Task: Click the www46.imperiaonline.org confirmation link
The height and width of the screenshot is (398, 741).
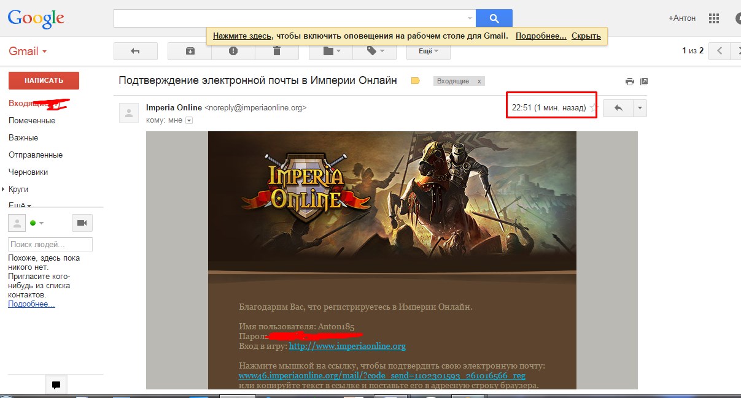Action: pyautogui.click(x=382, y=375)
